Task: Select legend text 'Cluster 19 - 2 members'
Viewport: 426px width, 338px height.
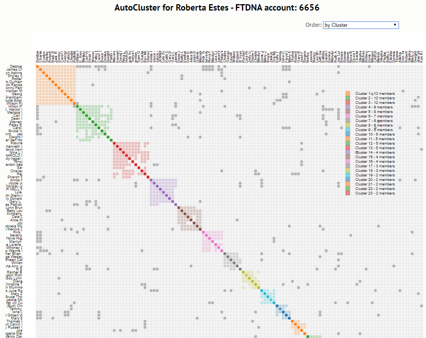Action: 375,175
